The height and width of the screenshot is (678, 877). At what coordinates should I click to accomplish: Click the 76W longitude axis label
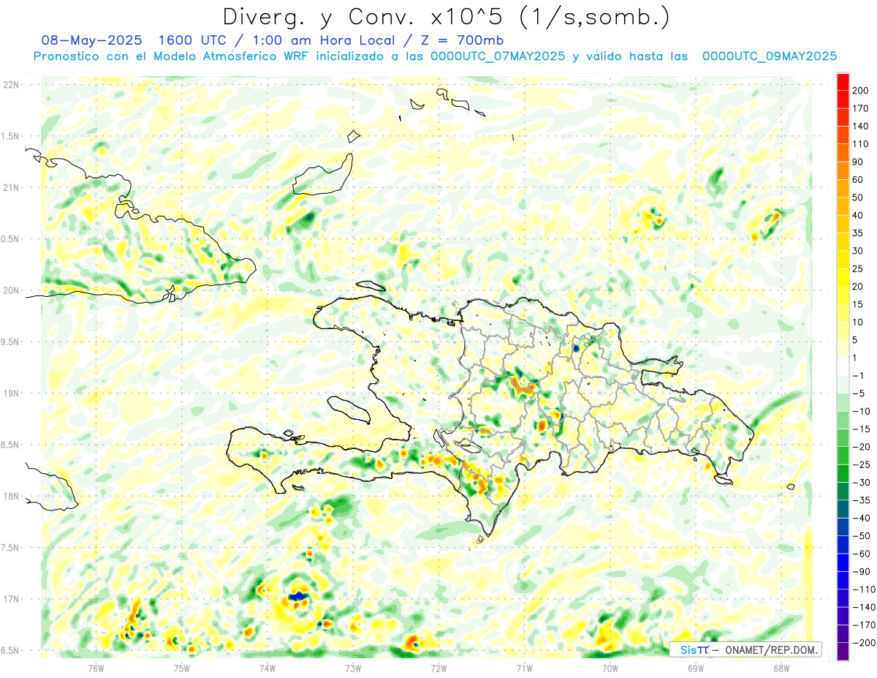point(96,667)
